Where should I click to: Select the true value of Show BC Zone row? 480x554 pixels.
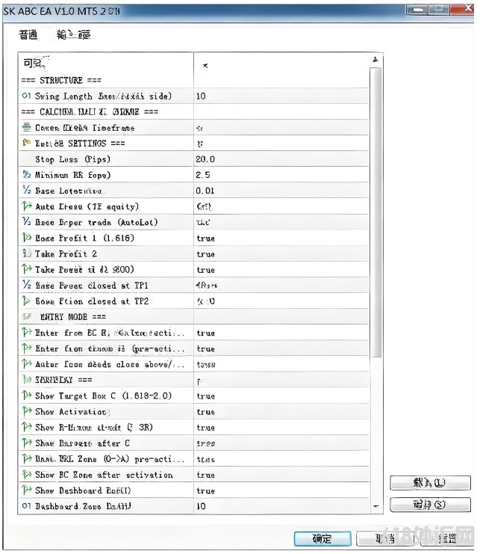point(205,475)
